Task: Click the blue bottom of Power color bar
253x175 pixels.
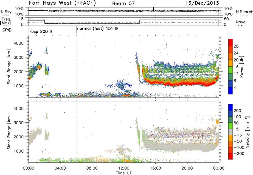Action: click(231, 91)
